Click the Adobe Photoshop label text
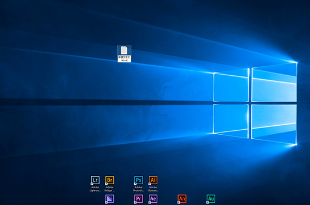Image resolution: width=310 pixels, height=205 pixels. click(x=139, y=189)
